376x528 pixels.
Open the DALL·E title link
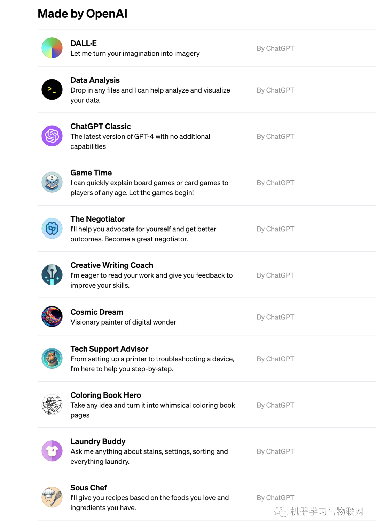84,43
